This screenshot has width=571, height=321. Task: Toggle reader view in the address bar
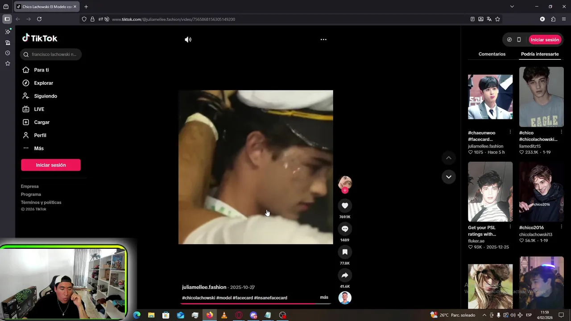tap(472, 19)
